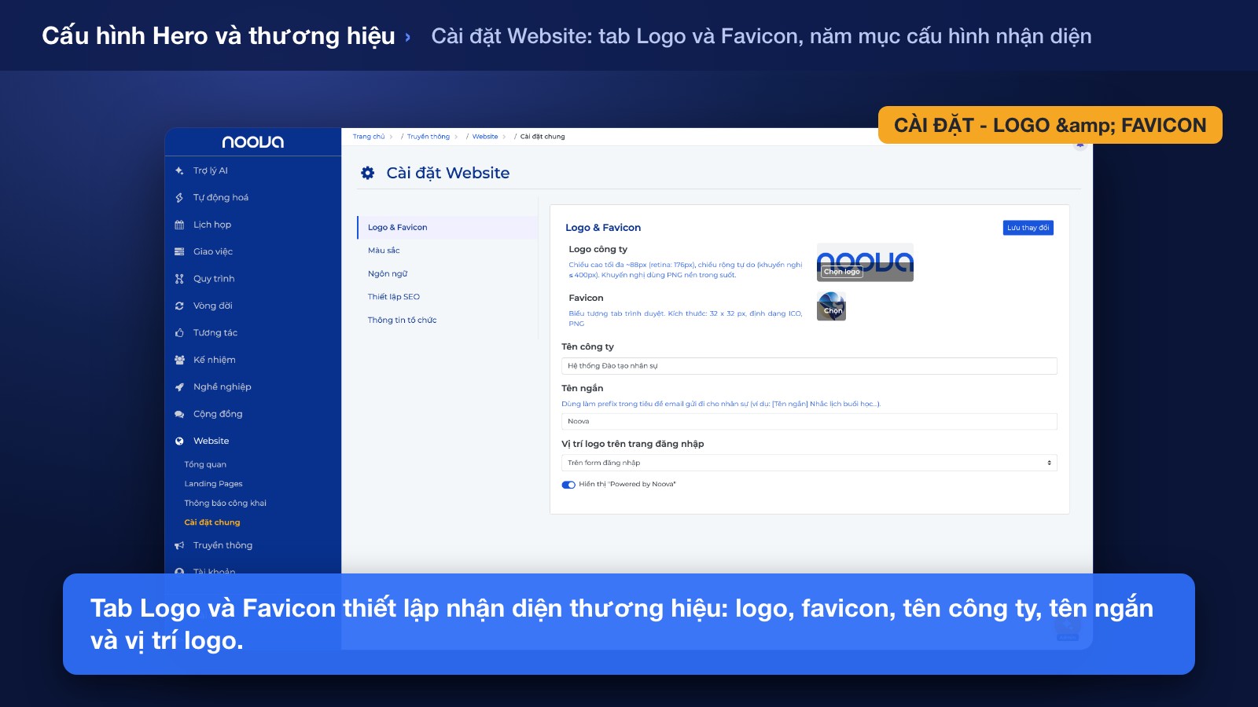The height and width of the screenshot is (707, 1258).
Task: Go to Trang chủ breadcrumb
Action: pos(369,137)
